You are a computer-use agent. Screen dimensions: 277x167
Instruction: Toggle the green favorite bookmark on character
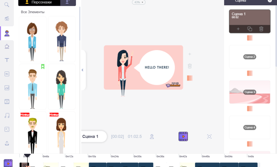pyautogui.click(x=43, y=66)
